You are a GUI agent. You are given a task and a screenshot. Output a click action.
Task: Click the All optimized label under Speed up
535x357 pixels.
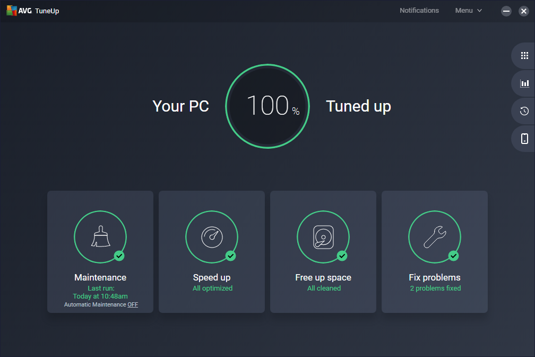[x=212, y=288]
